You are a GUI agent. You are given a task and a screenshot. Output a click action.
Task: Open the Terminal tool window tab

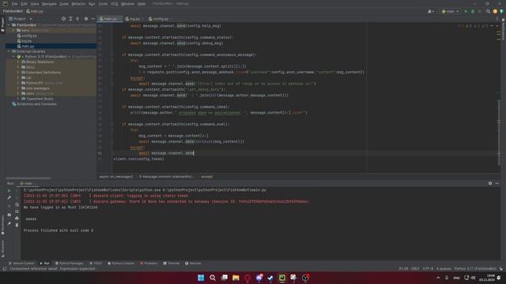pos(172,263)
